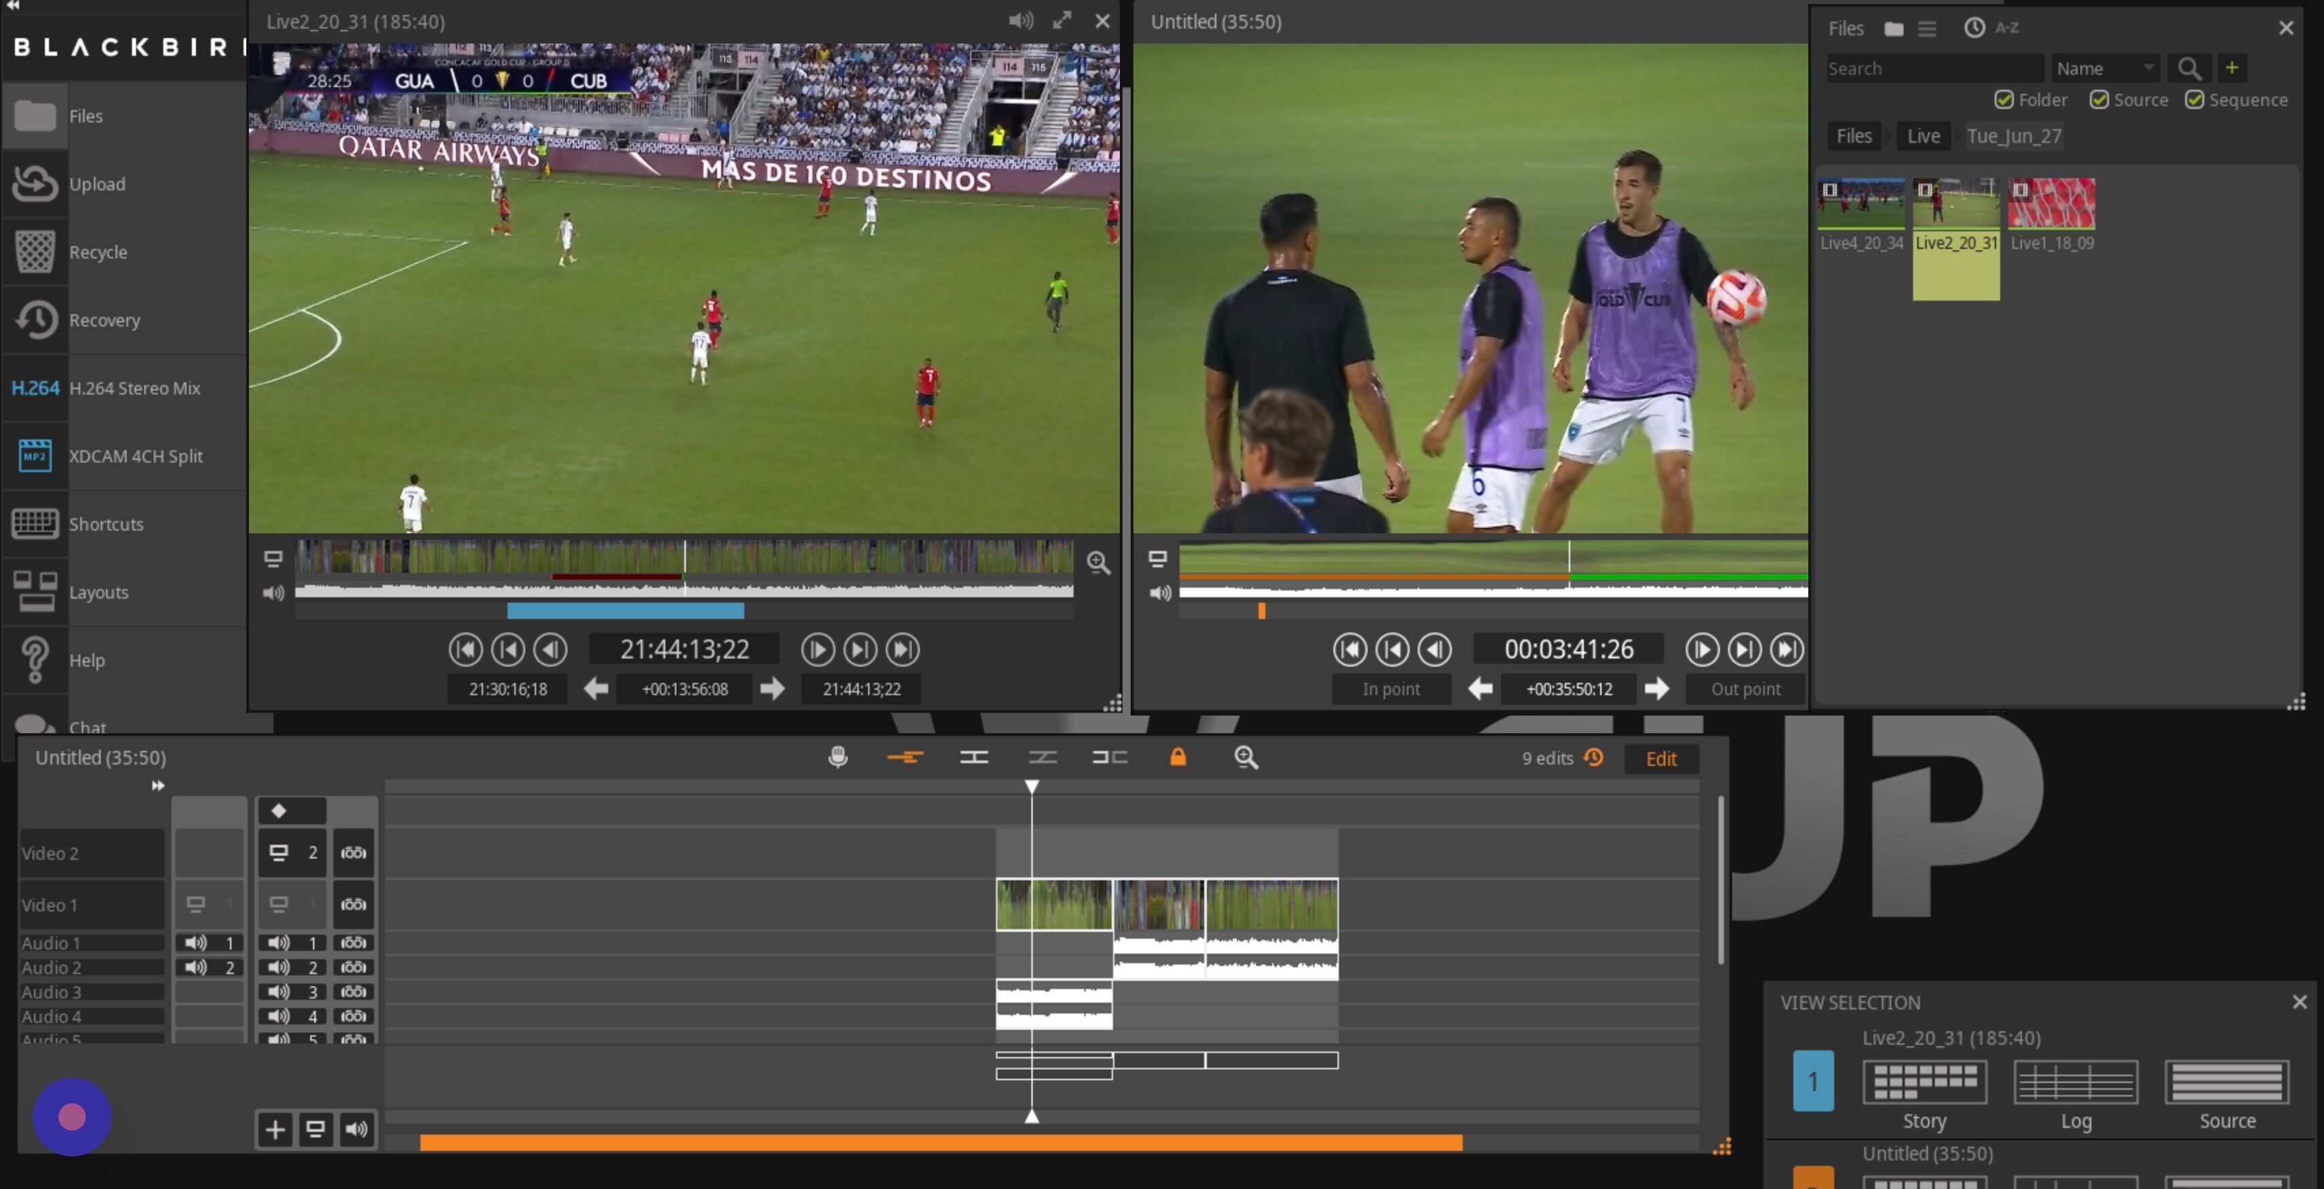Click the Layouts sidebar icon
This screenshot has width=2324, height=1189.
[35, 592]
